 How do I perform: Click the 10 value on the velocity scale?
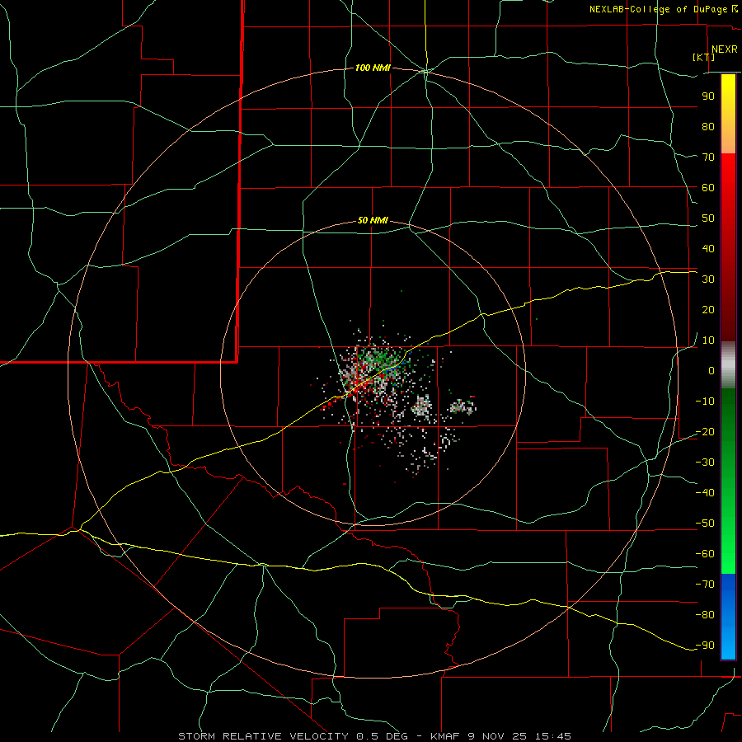click(708, 340)
